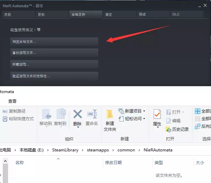Click the 历史记录 icon
Image resolution: width=211 pixels, height=183 pixels.
click(168, 129)
